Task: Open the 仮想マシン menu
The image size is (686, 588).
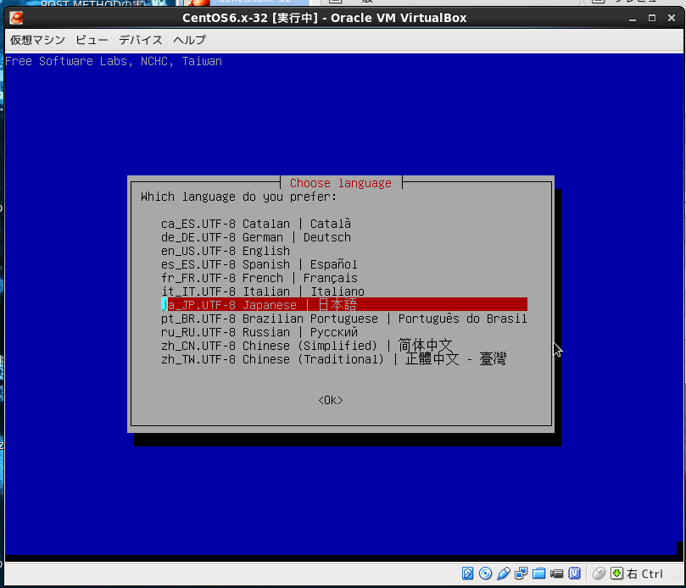Action: coord(38,40)
